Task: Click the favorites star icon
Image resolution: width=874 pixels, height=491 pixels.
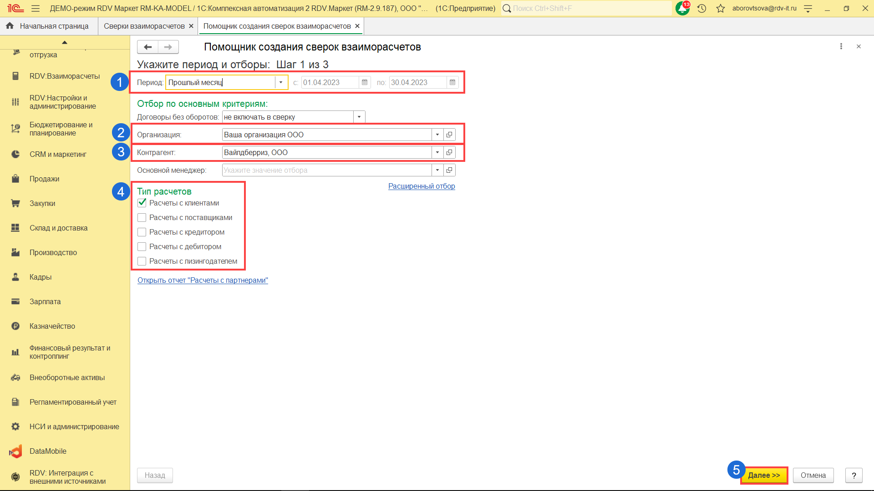Action: (x=720, y=8)
